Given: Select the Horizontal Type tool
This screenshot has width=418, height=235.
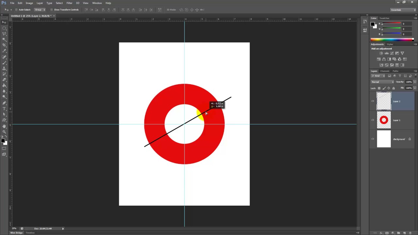Looking at the screenshot, I should pos(4,109).
